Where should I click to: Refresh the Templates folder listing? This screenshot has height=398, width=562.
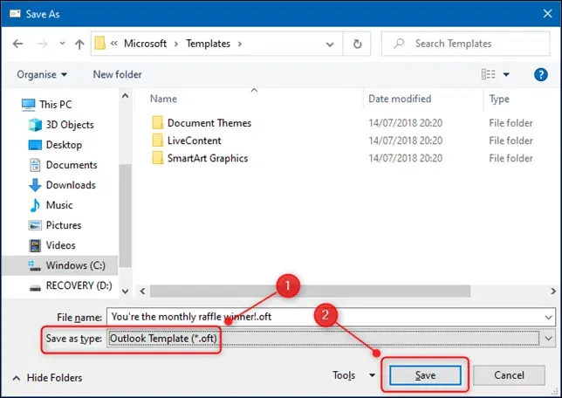357,44
